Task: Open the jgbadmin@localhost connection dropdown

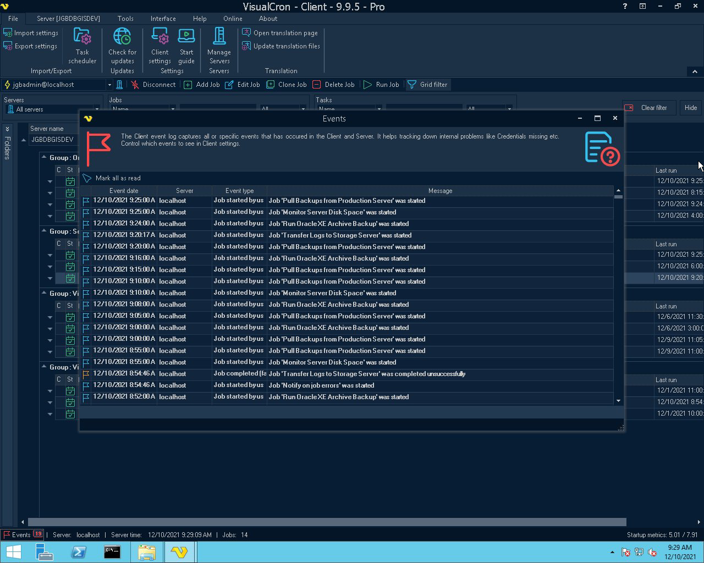Action: coord(109,85)
